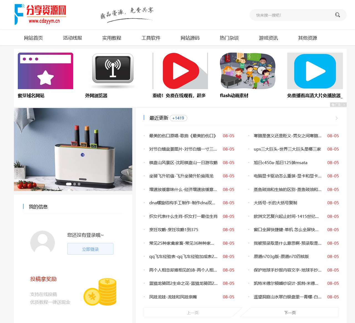Select the second carousel slide dot

75,184
